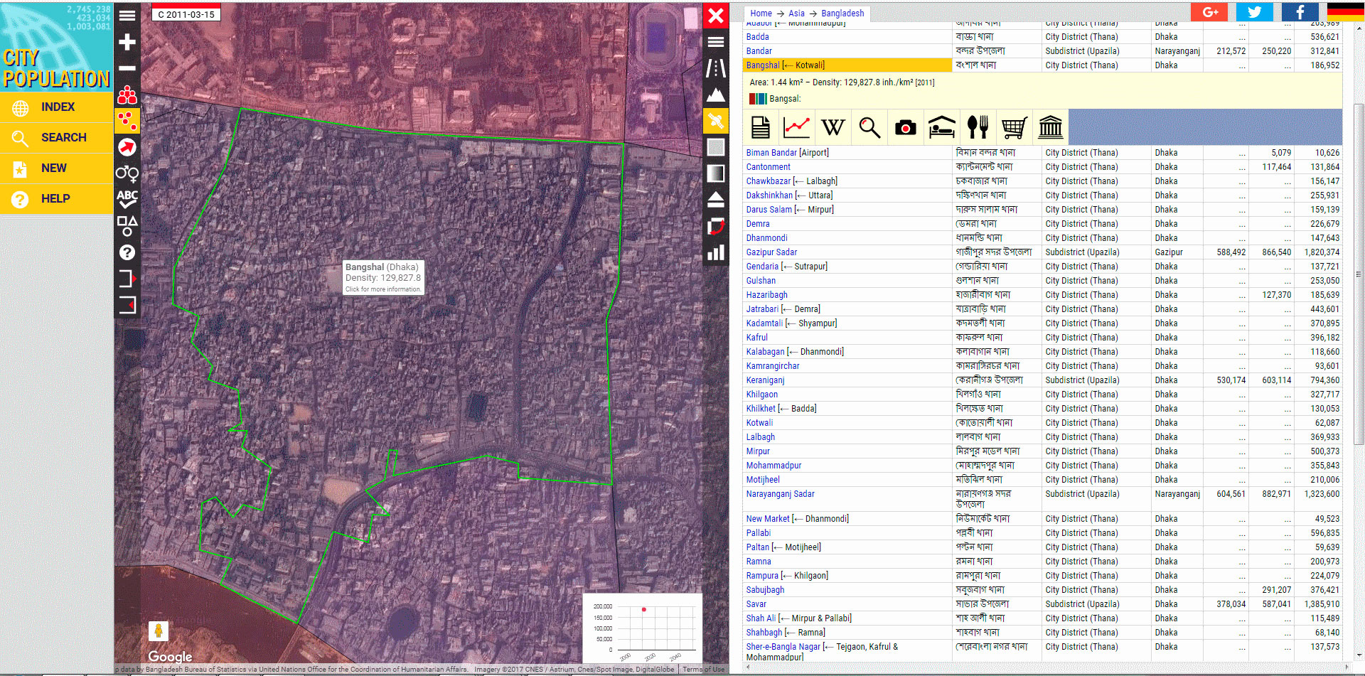Open the INDEX menu item
Screen dimensions: 1365x676
pyautogui.click(x=57, y=107)
